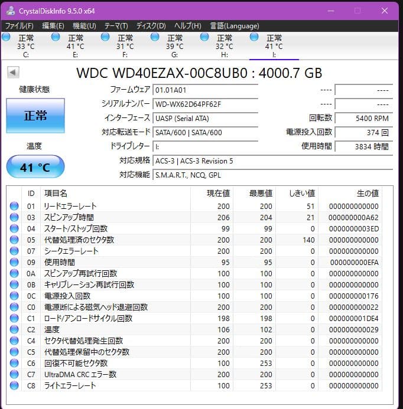Click status orb for drive C:
This screenshot has height=409, width=403.
point(6,37)
